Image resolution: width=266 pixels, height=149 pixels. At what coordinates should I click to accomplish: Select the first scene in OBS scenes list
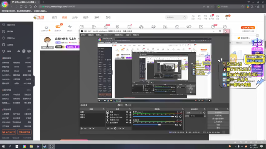92,112
